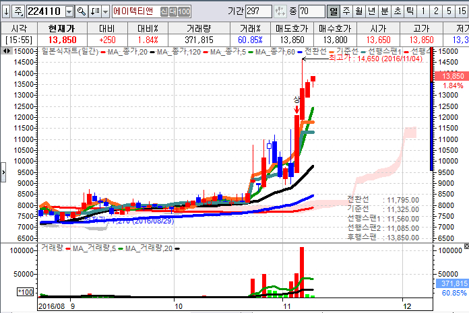
Task: Expand the left side panel arrow
Action: point(3,172)
